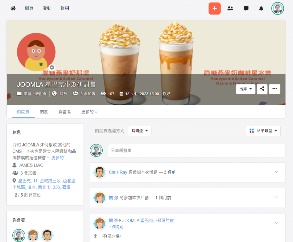Click the event title JOOMLA 星巴克小聚研討會

point(56,85)
